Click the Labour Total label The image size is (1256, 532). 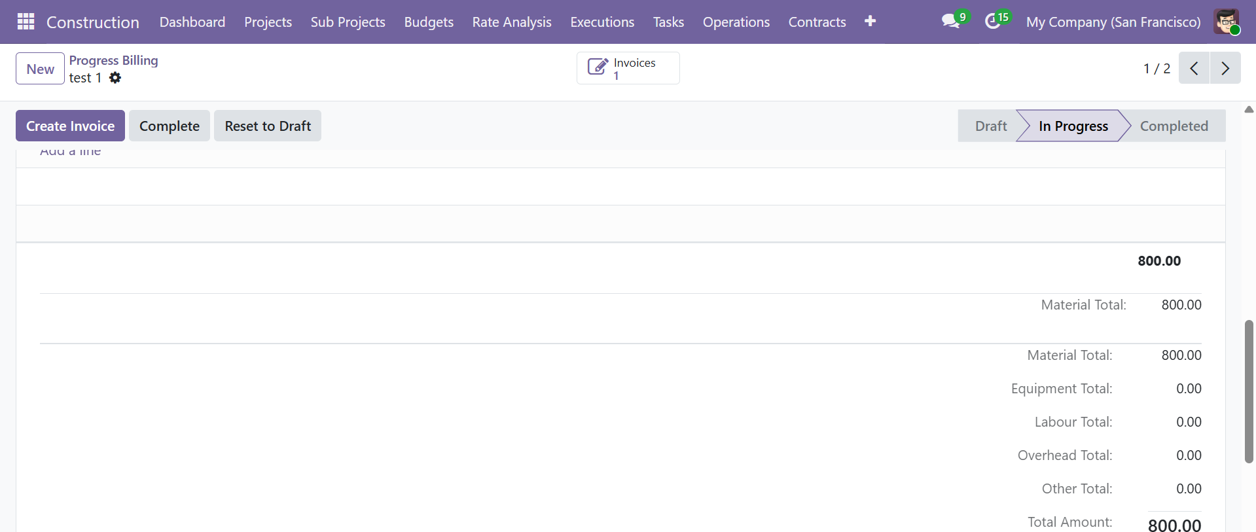click(1073, 422)
